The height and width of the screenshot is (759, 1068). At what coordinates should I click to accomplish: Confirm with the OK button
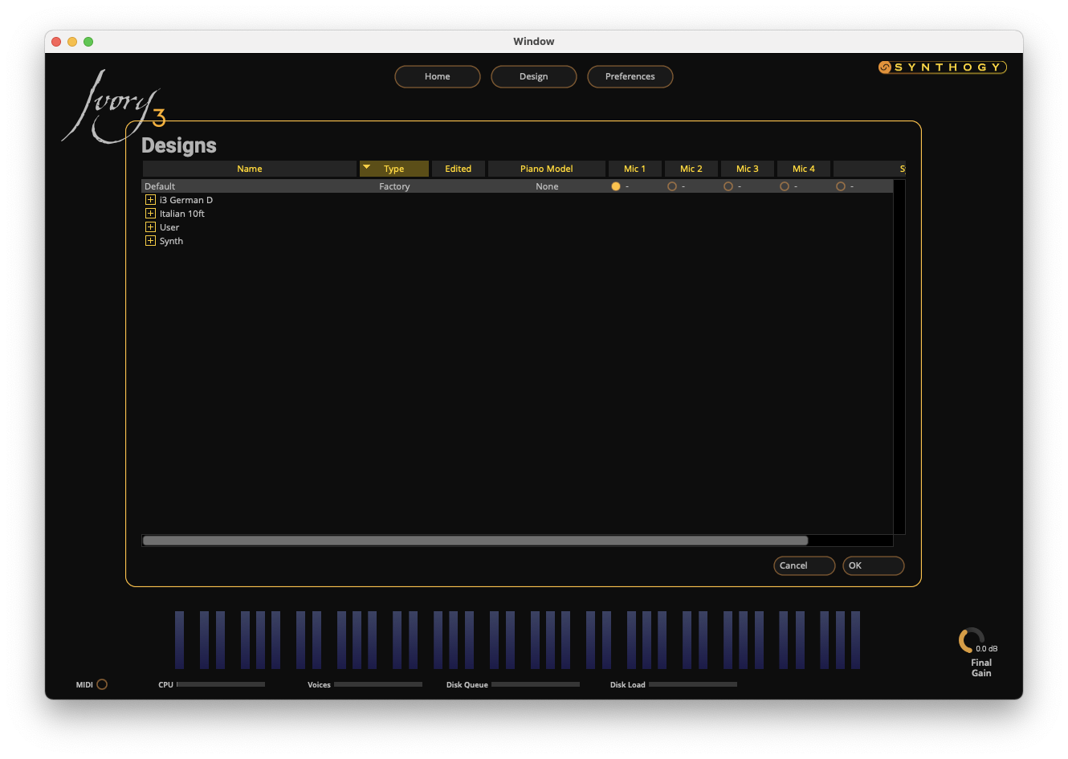pos(874,565)
